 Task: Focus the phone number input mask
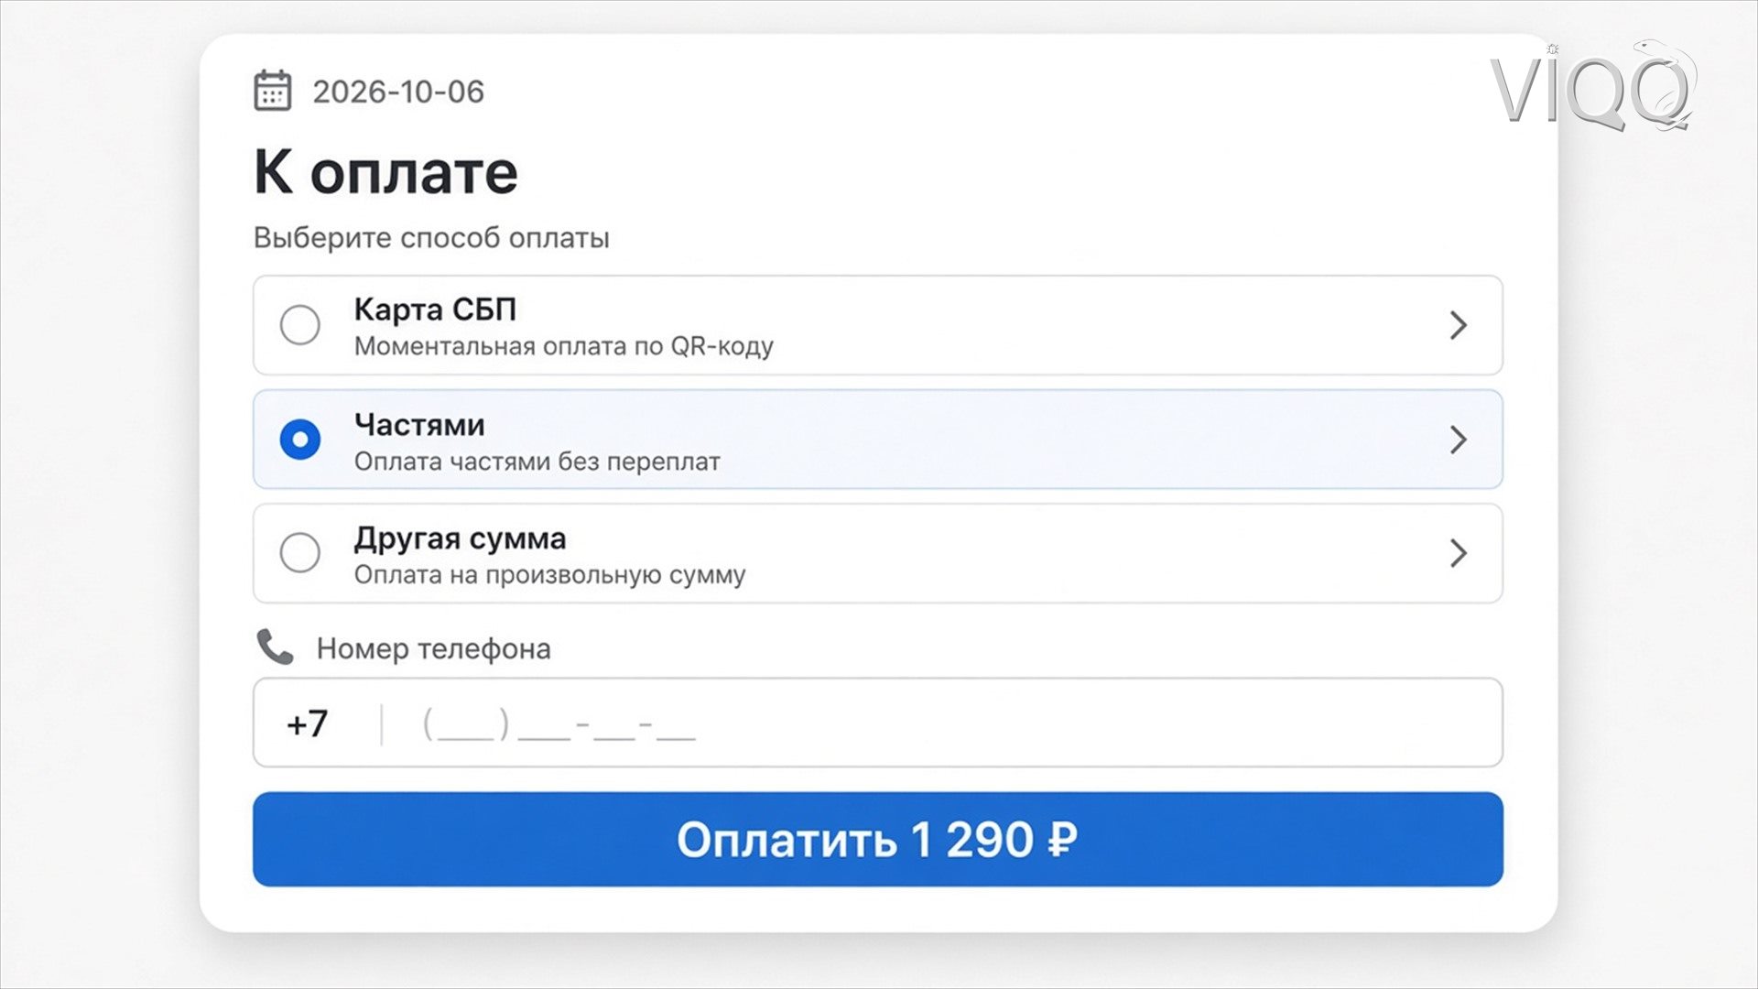(x=559, y=724)
